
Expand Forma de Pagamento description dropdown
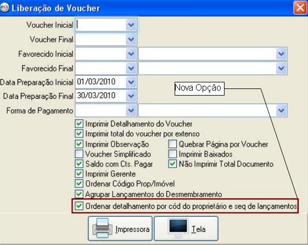281,110
